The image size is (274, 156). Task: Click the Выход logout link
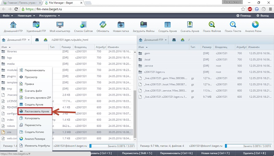pyautogui.click(x=262, y=15)
